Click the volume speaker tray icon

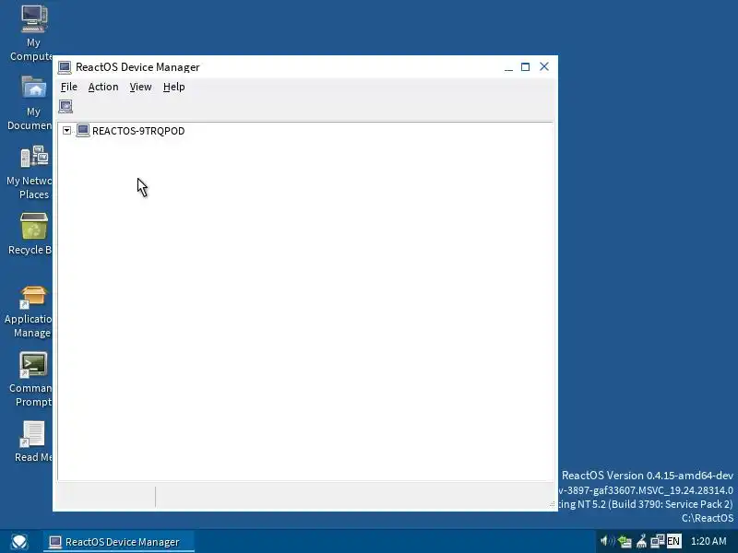point(606,541)
